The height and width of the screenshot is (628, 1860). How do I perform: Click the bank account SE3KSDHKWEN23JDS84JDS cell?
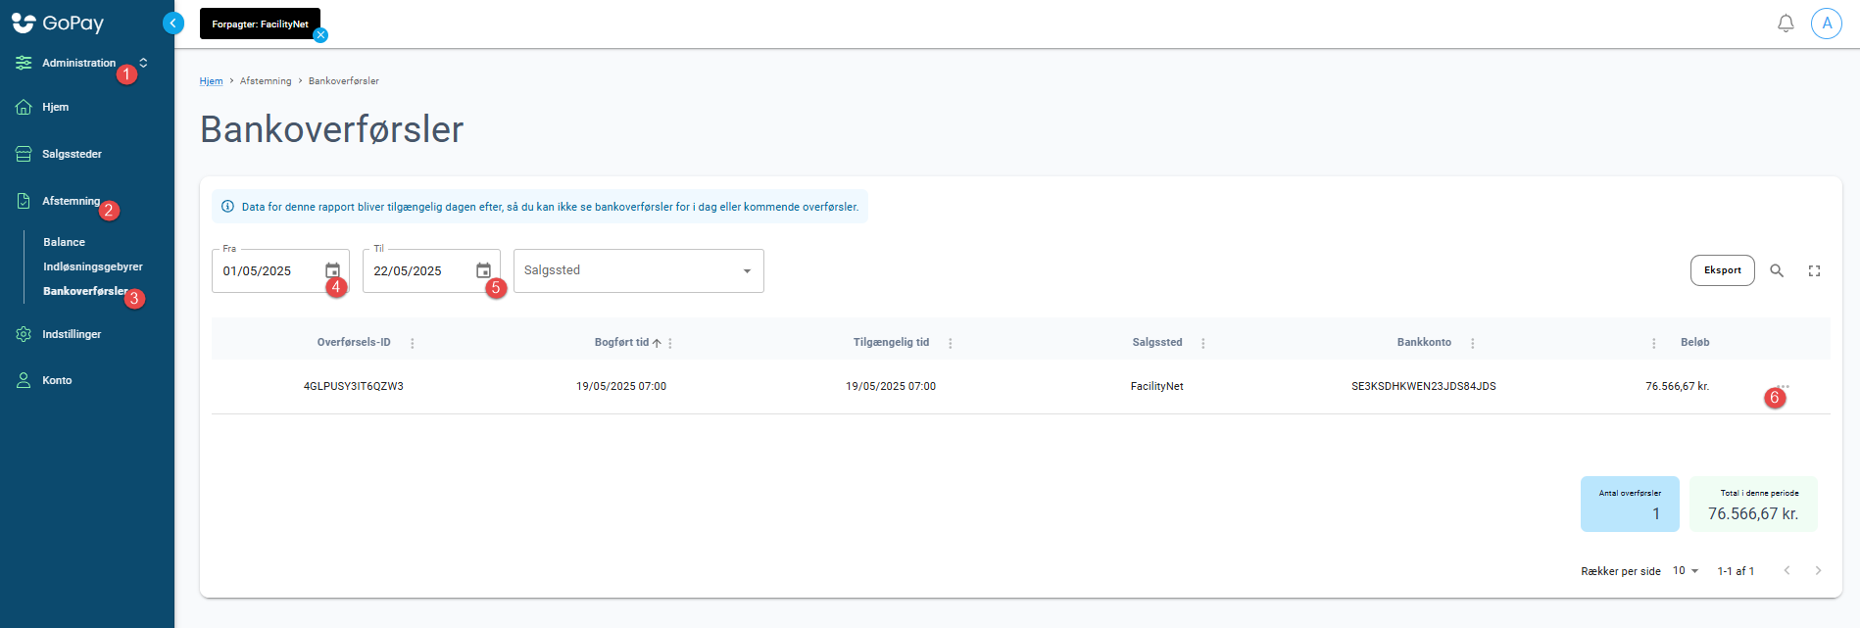coord(1424,386)
